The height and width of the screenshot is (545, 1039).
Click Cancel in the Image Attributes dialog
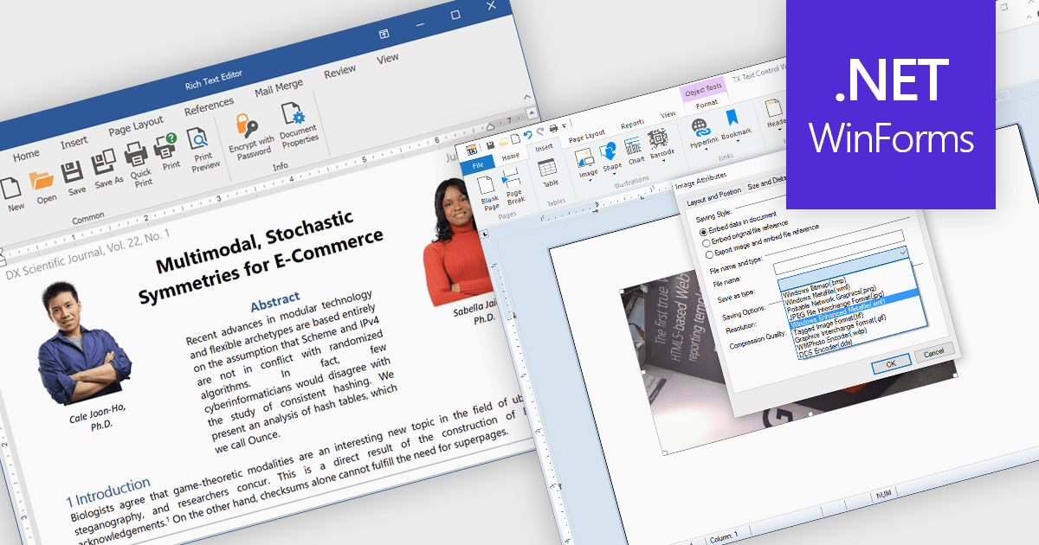[x=933, y=353]
